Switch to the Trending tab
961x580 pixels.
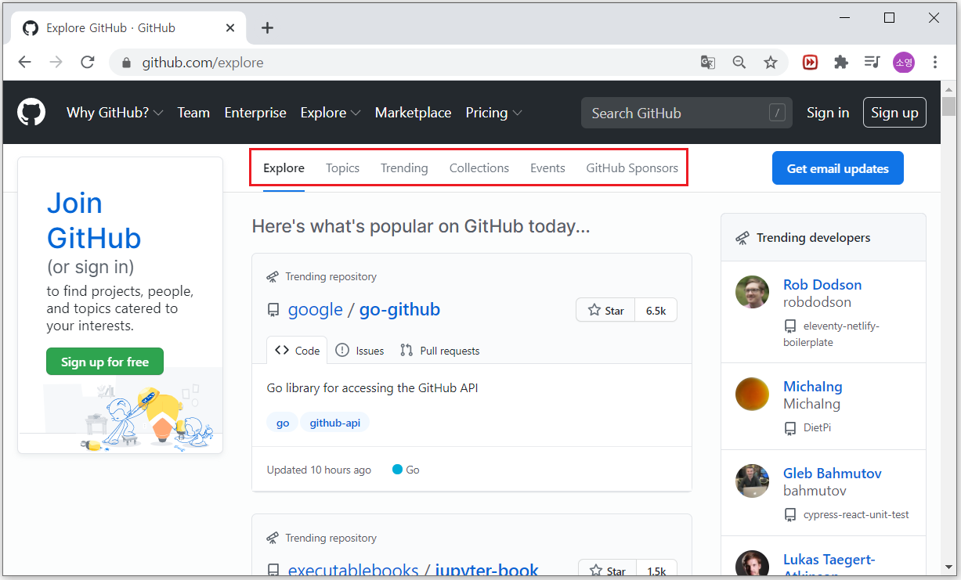tap(404, 168)
